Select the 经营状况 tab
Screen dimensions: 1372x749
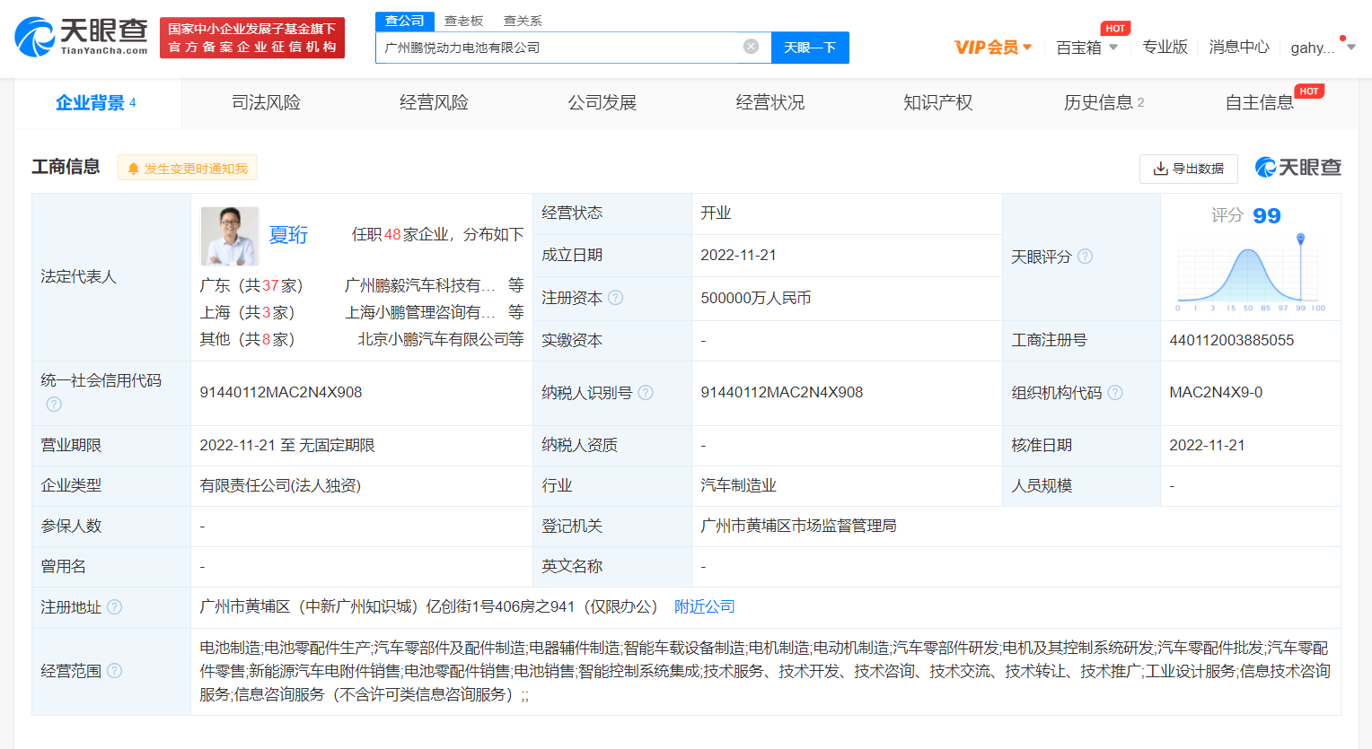770,103
